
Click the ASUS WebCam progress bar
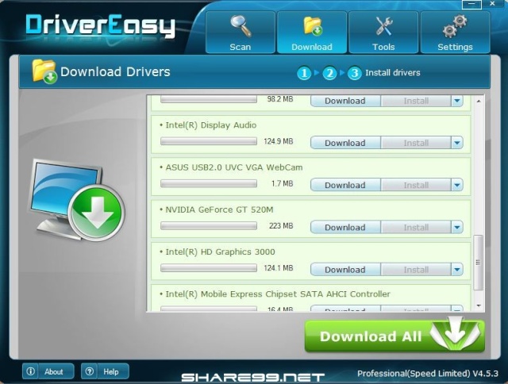(209, 183)
